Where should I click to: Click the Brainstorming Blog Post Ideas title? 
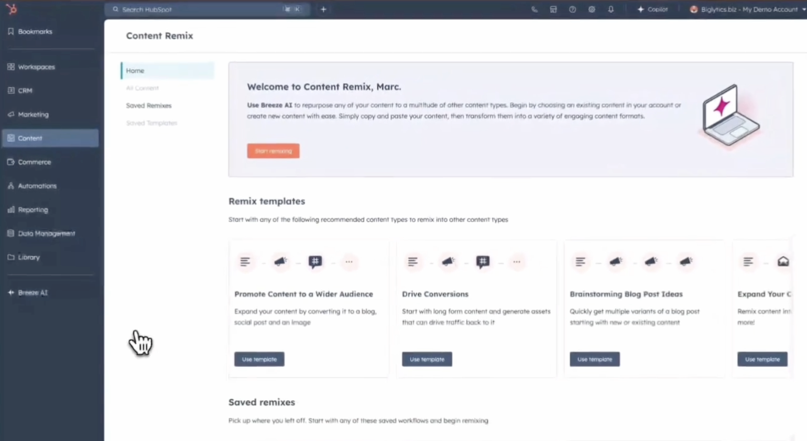tap(626, 294)
